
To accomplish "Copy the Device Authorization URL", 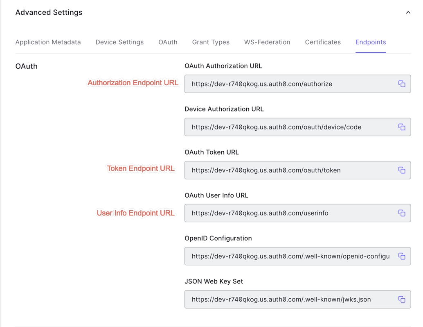I will 402,127.
